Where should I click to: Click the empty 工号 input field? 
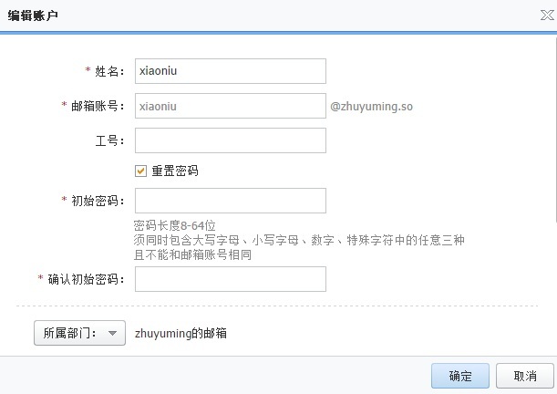230,140
